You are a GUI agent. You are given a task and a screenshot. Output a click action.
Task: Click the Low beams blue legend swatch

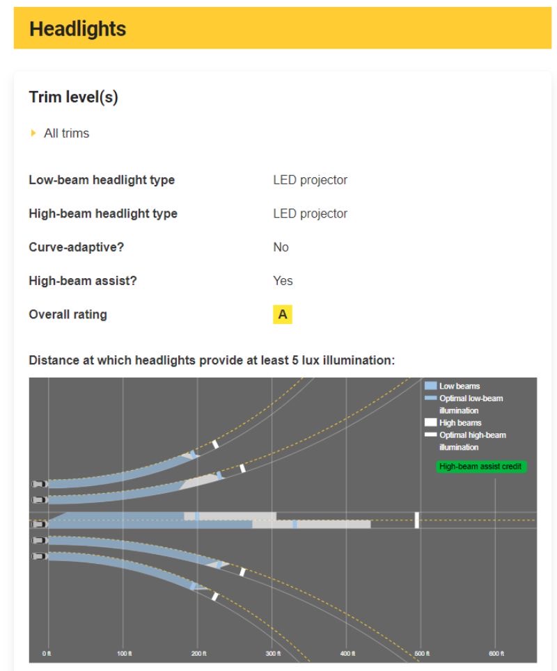430,386
